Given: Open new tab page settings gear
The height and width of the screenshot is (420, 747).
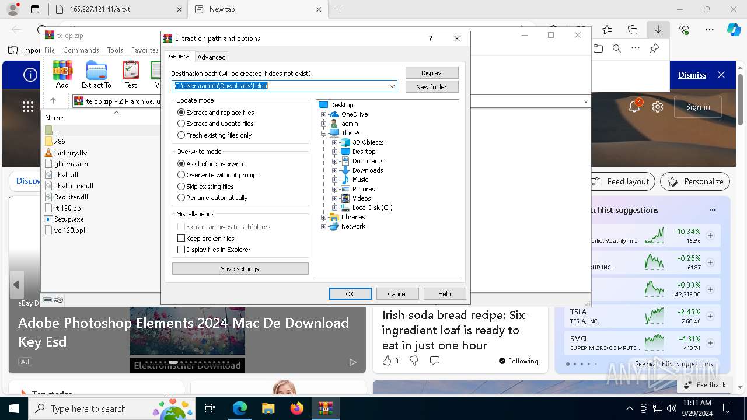Looking at the screenshot, I should coord(658,107).
